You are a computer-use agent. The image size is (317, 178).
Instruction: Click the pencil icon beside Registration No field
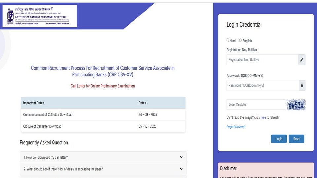(x=301, y=60)
